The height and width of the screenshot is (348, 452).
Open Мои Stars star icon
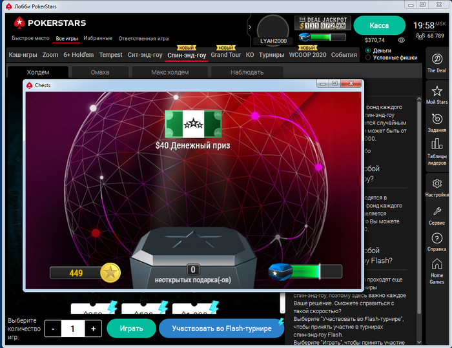437,91
